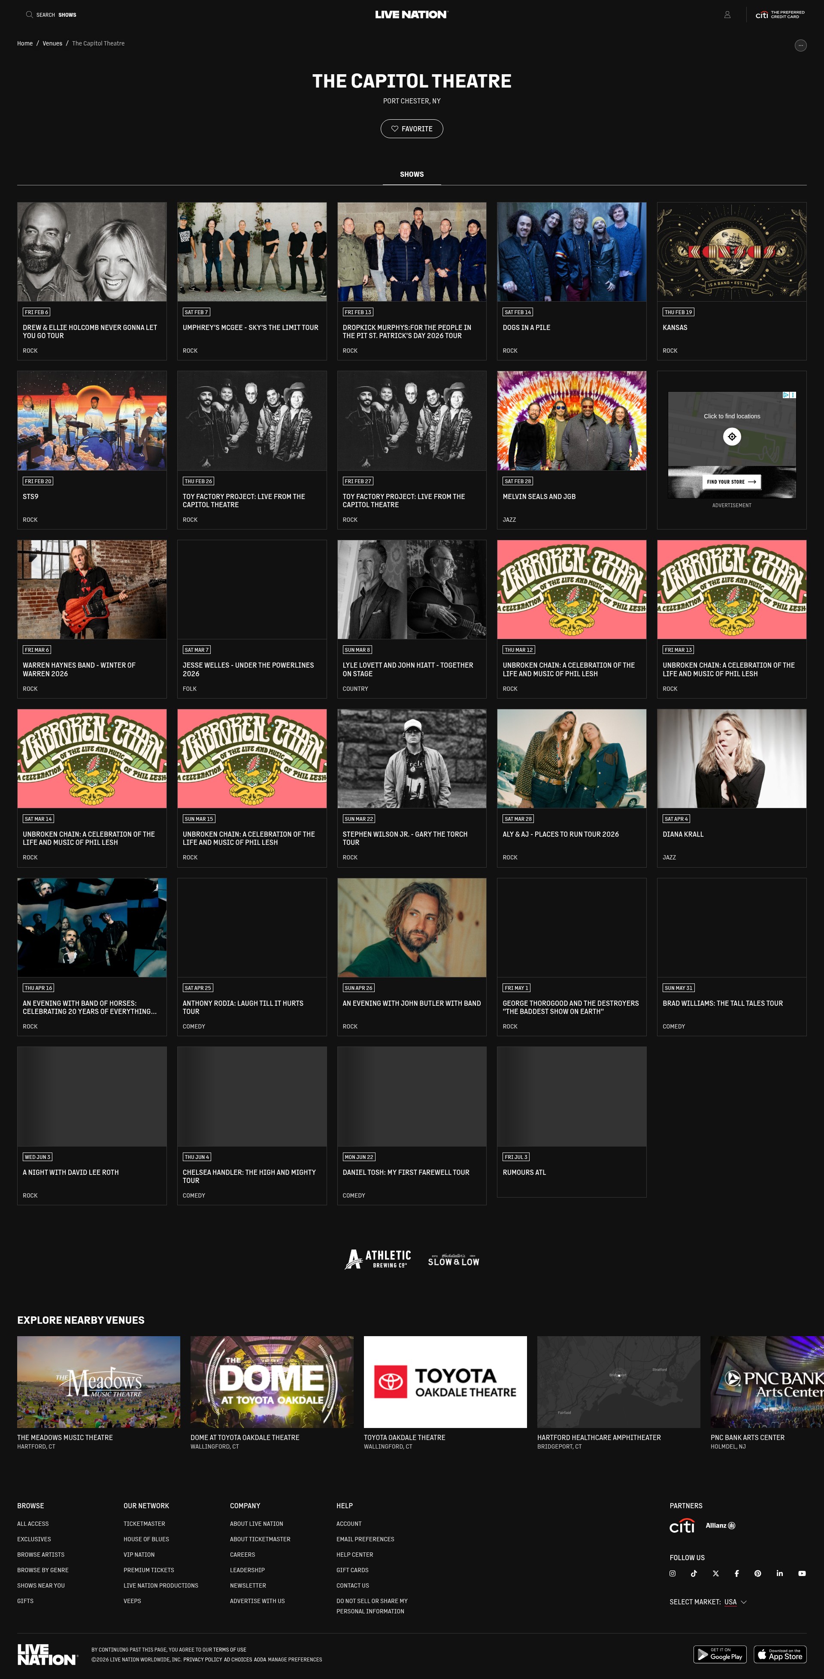Get the app on Google Play

click(720, 1654)
